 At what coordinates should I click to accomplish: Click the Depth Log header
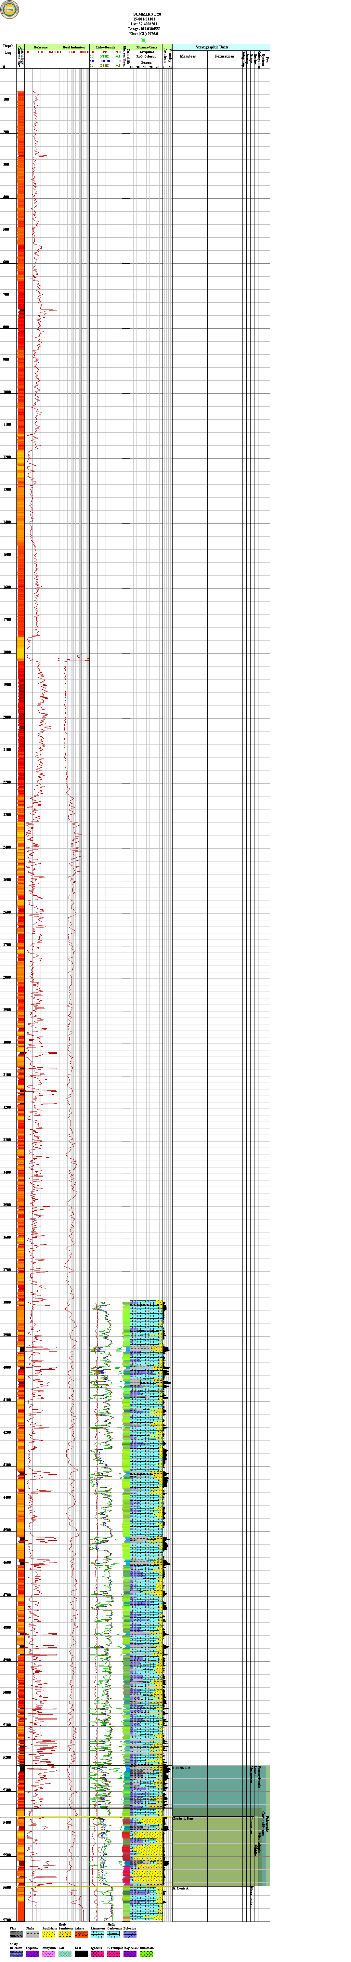(8, 49)
